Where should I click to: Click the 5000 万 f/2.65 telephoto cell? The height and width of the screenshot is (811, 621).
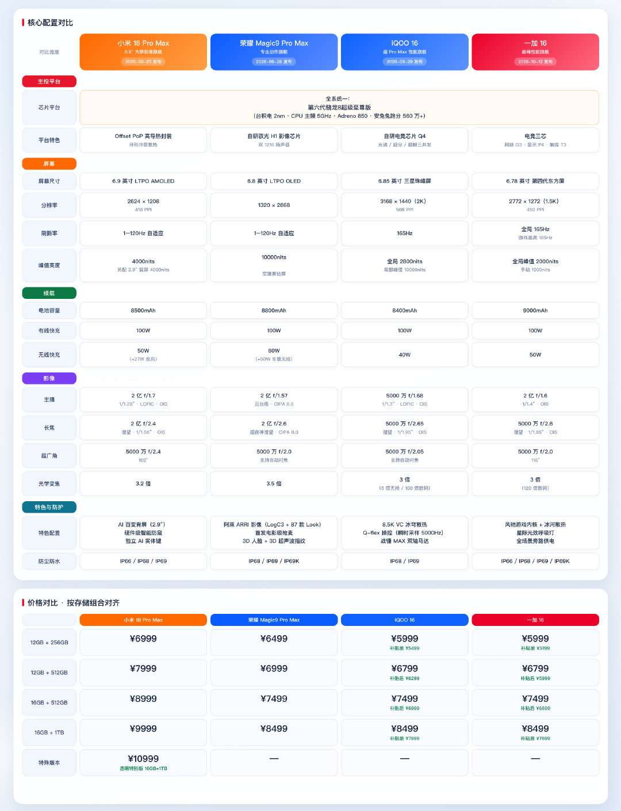405,428
